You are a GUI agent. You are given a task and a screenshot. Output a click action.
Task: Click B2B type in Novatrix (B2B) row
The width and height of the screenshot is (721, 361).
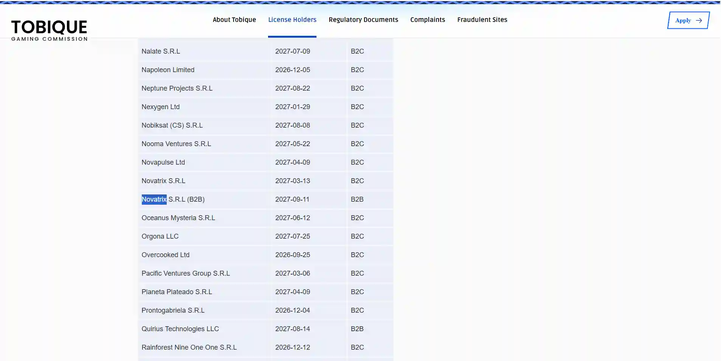click(x=357, y=199)
